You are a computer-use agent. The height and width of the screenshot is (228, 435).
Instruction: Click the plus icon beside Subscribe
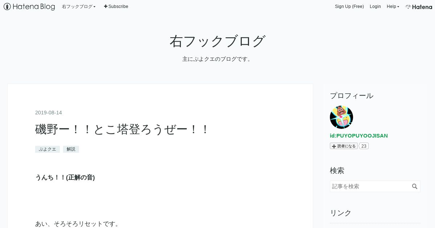(x=106, y=7)
